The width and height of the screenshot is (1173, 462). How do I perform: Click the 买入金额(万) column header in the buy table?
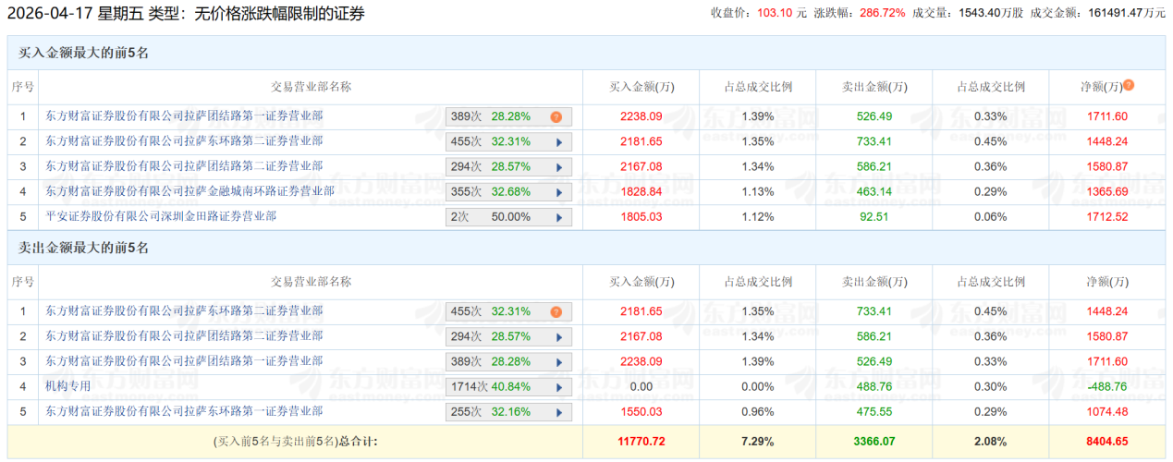641,87
